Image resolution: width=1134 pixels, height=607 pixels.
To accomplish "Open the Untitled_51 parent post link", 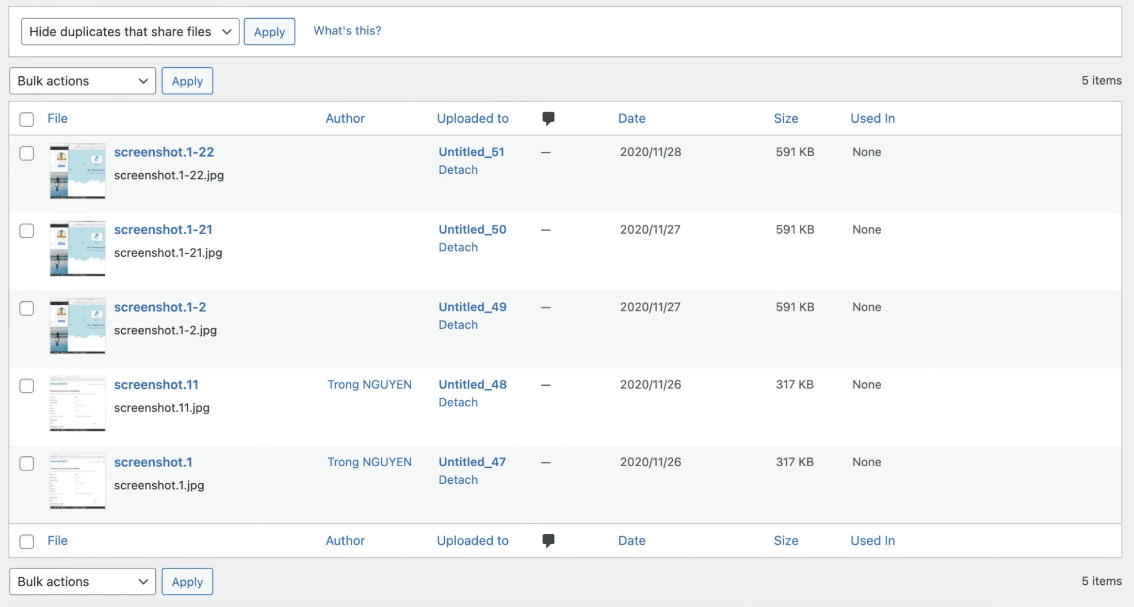I will pyautogui.click(x=472, y=152).
